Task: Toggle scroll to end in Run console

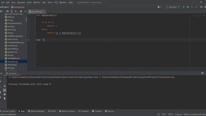Action: tap(5, 90)
